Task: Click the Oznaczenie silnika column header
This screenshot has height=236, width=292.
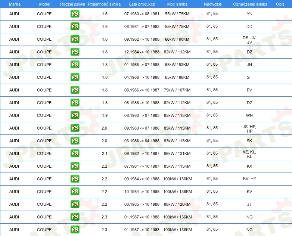Action: click(250, 4)
